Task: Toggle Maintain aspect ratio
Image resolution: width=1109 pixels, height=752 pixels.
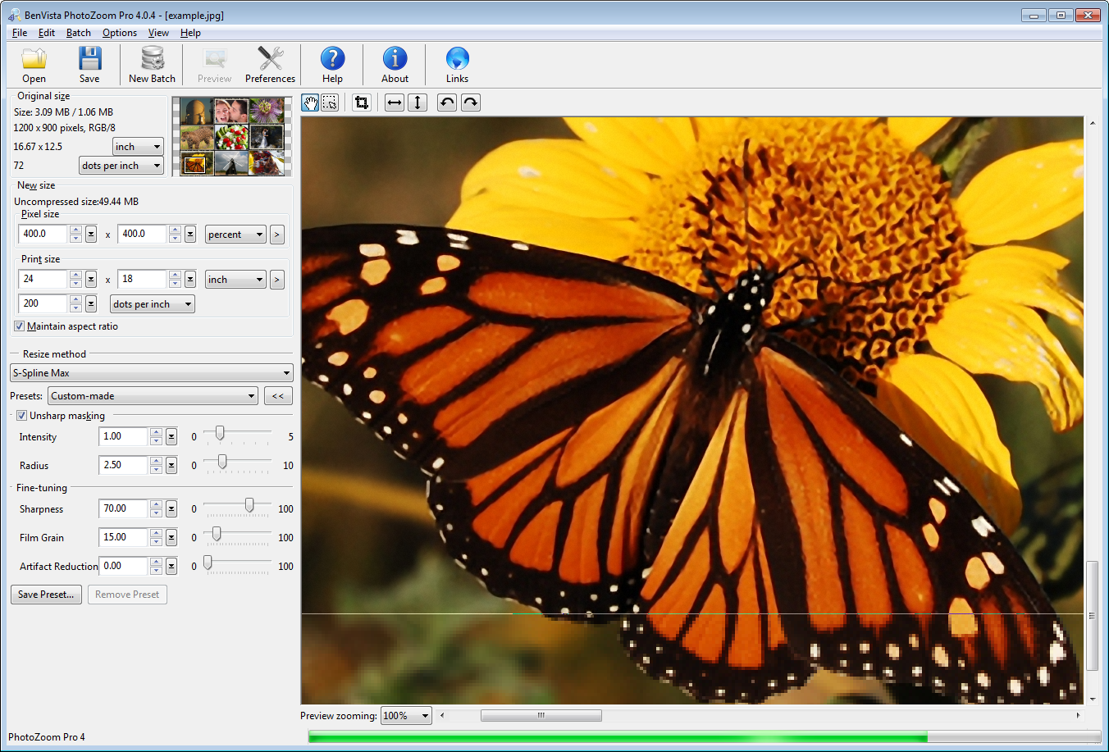Action: pos(19,326)
